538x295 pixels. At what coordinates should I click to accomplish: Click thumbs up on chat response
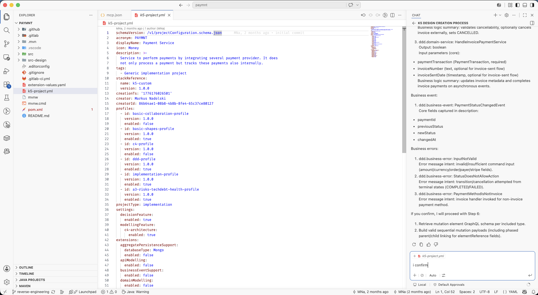tap(429, 244)
